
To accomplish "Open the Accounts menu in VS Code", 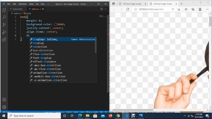I will tap(4, 99).
